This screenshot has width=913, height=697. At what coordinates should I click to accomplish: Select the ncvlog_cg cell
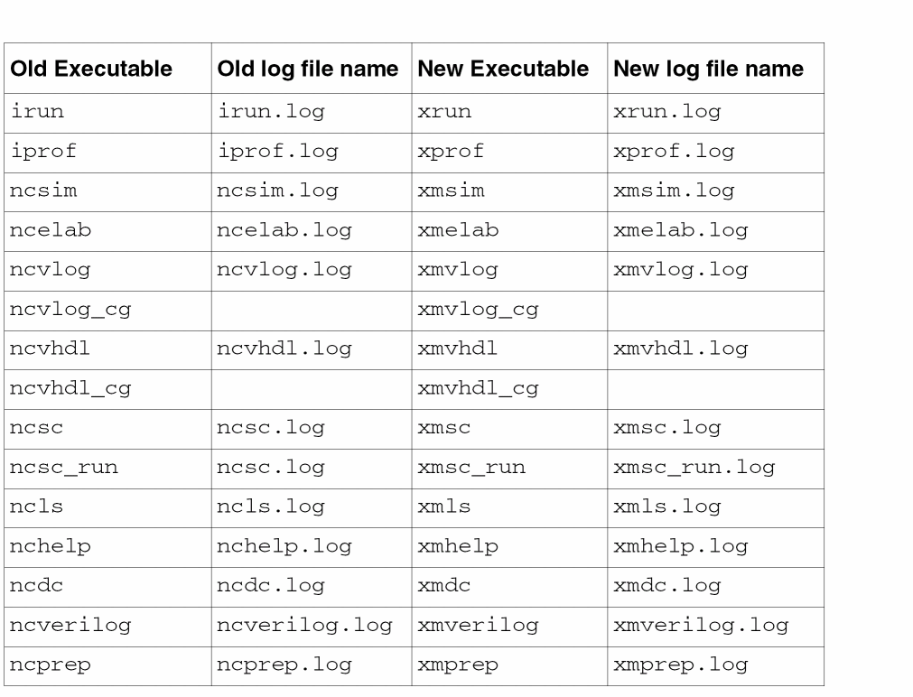click(x=70, y=310)
